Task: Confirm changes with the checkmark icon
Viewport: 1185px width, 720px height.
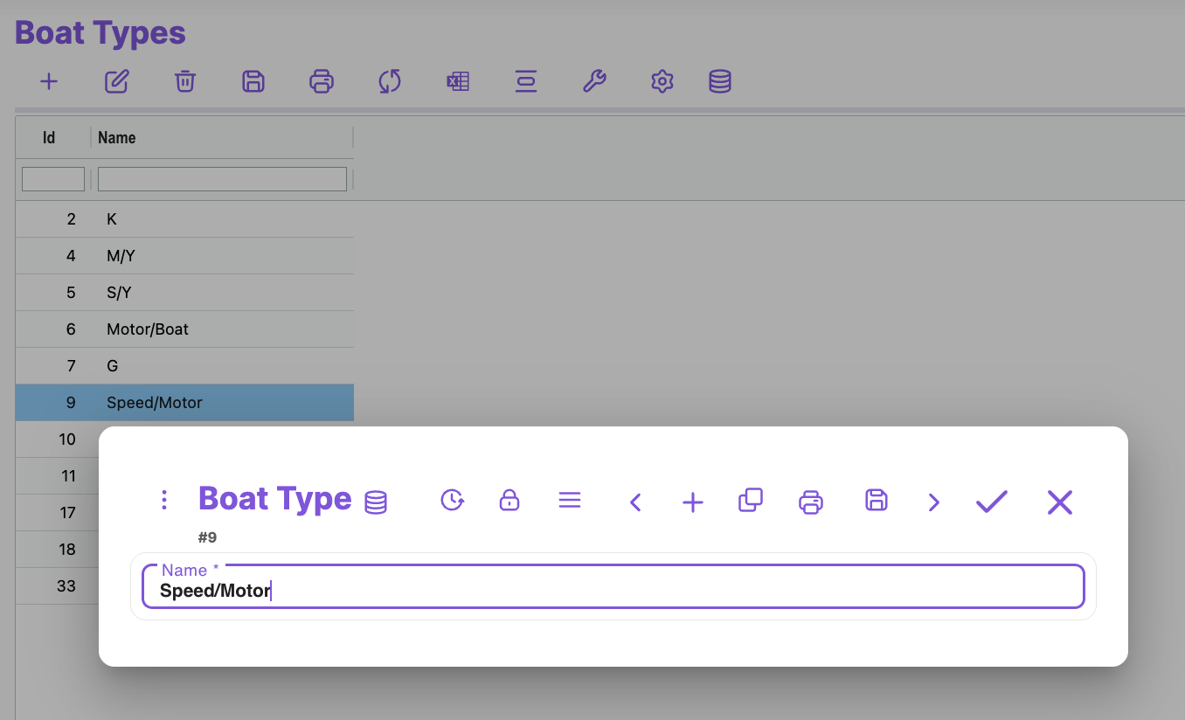Action: tap(992, 502)
